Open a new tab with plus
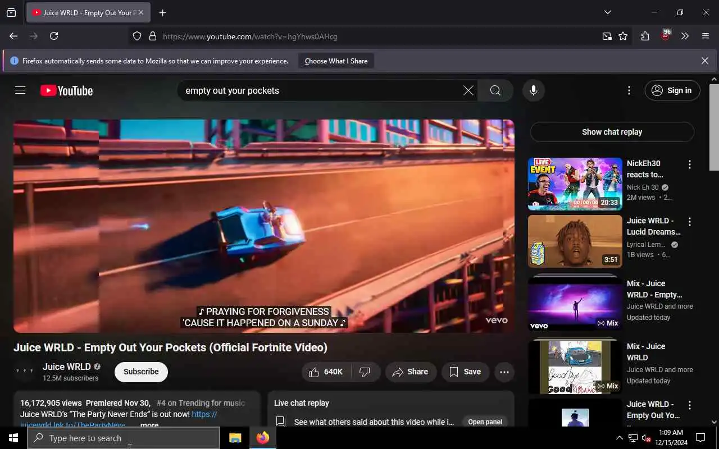Image resolution: width=719 pixels, height=449 pixels. (162, 12)
